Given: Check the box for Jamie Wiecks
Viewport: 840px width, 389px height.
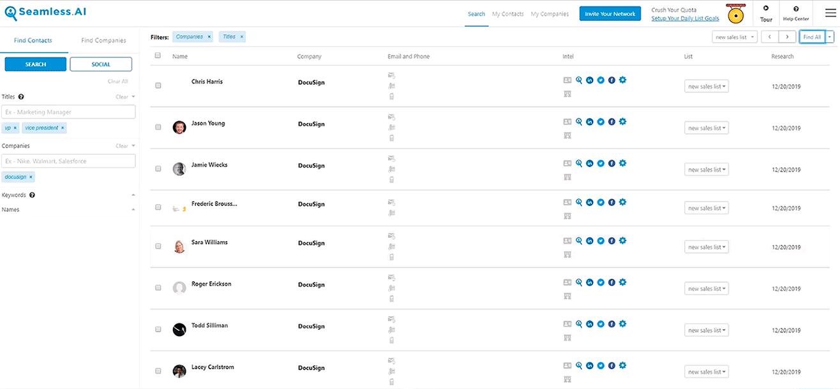Looking at the screenshot, I should [158, 168].
